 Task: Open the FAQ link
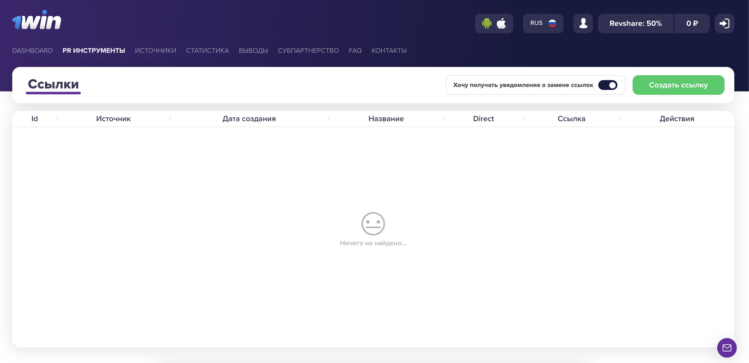pos(355,51)
